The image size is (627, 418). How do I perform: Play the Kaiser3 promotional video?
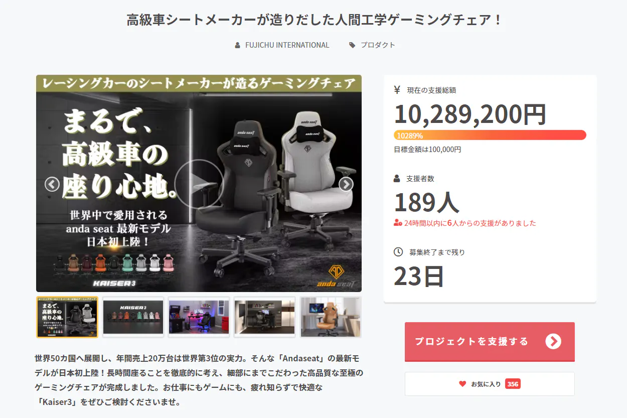pos(199,184)
